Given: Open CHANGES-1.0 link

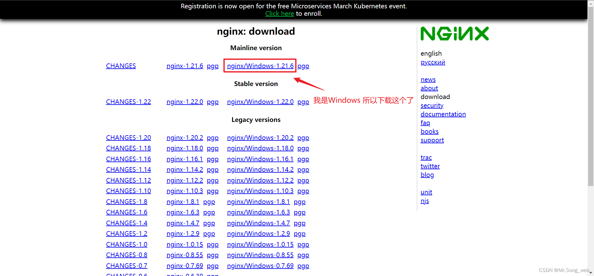Looking at the screenshot, I should click(127, 244).
